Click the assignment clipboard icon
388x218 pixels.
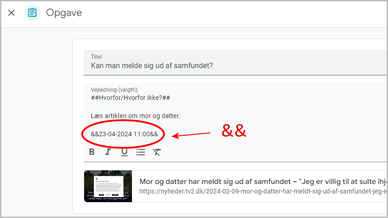(x=32, y=13)
